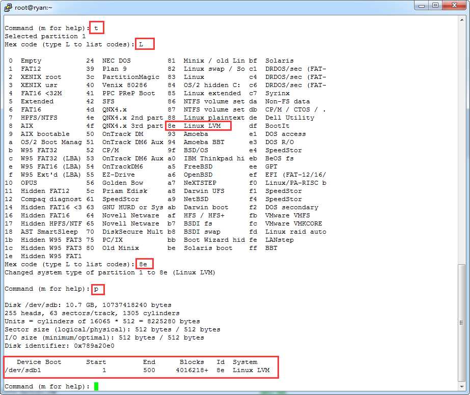470x395 pixels.
Task: Minimize the root@ryan terminal window
Action: pos(422,6)
